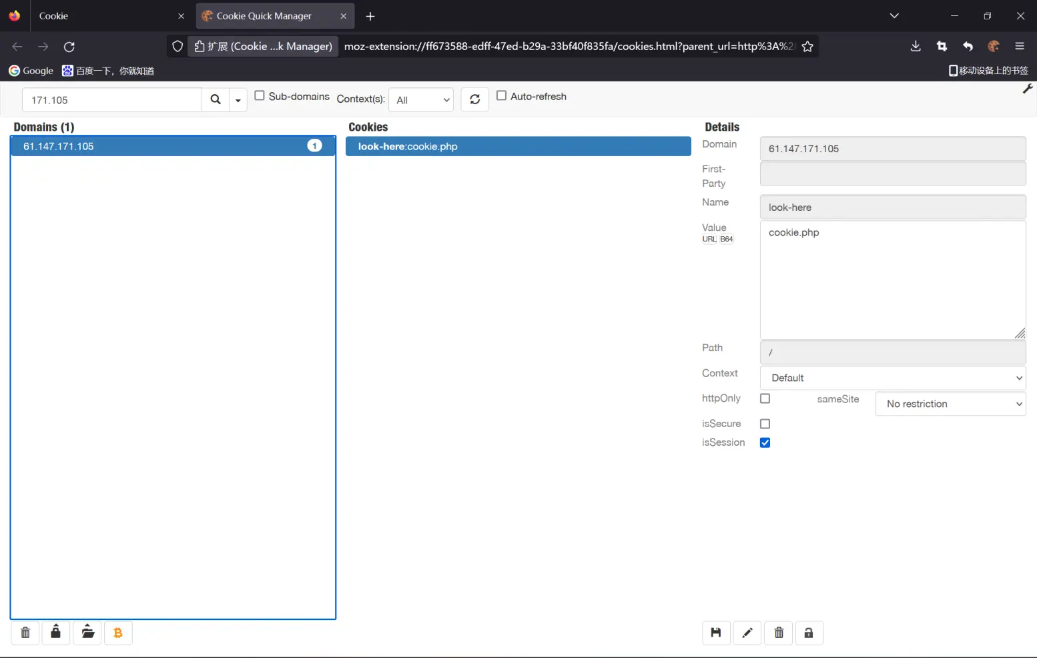Image resolution: width=1037 pixels, height=658 pixels.
Task: Protect cookie using the details lock icon
Action: 809,633
